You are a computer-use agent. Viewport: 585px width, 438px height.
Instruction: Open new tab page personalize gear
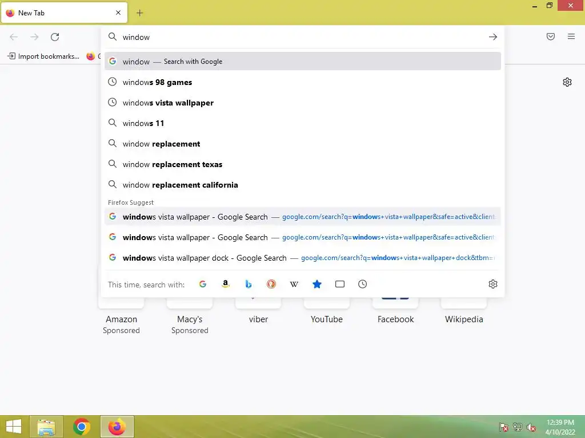point(567,82)
